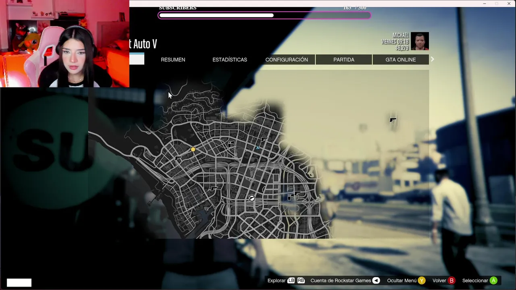The image size is (516, 290).
Task: Click Michael's character portrait
Action: [420, 41]
